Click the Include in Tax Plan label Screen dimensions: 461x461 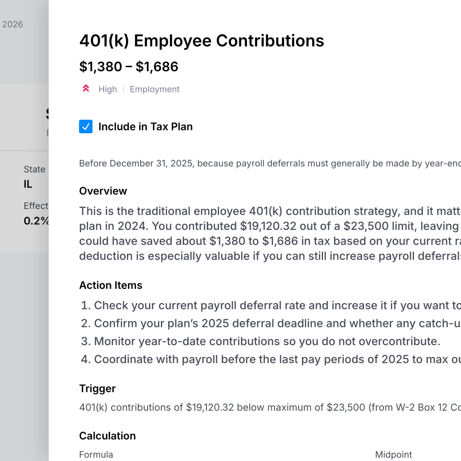(x=145, y=127)
